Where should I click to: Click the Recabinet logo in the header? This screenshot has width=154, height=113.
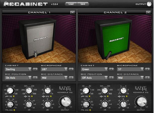(x=25, y=4)
